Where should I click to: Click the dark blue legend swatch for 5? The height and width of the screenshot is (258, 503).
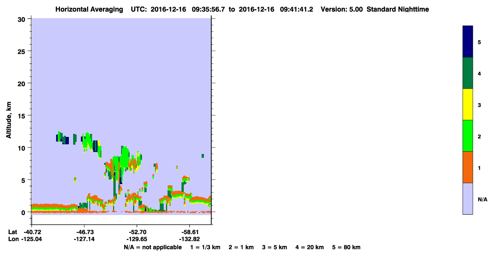coord(468,42)
